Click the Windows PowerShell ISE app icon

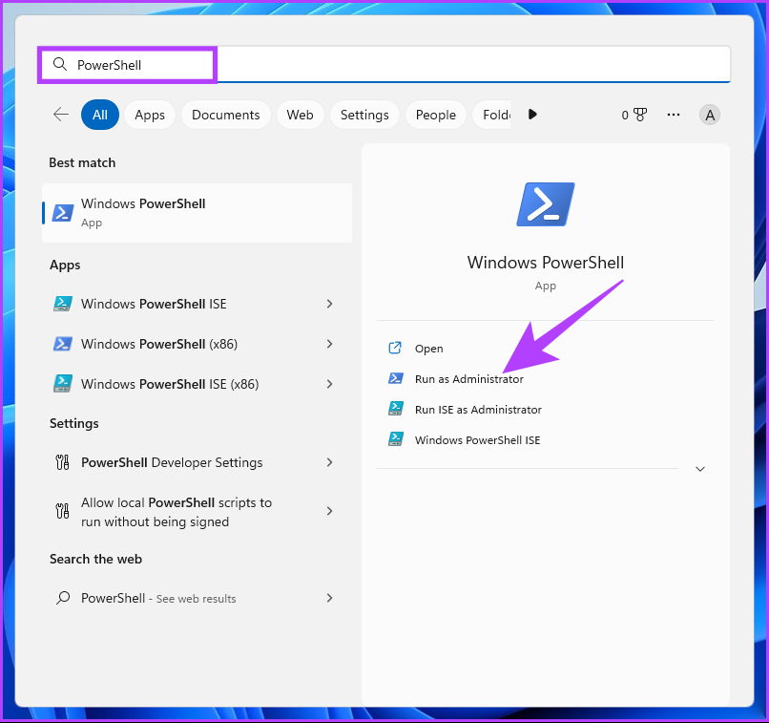[63, 304]
